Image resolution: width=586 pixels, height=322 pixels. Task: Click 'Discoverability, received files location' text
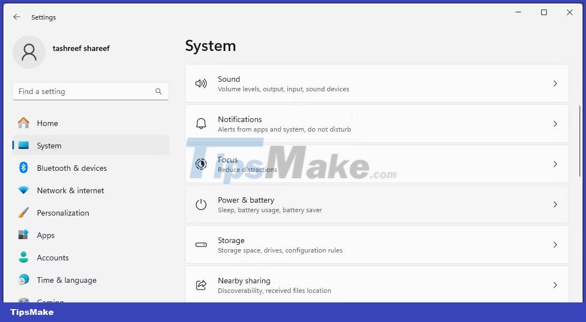(x=275, y=291)
